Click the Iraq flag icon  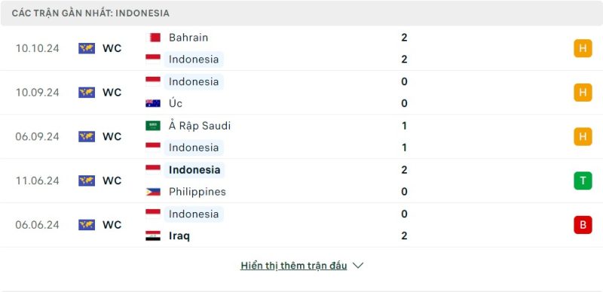[153, 236]
